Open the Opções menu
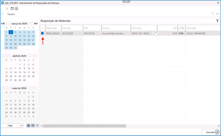 [x=11, y=14]
